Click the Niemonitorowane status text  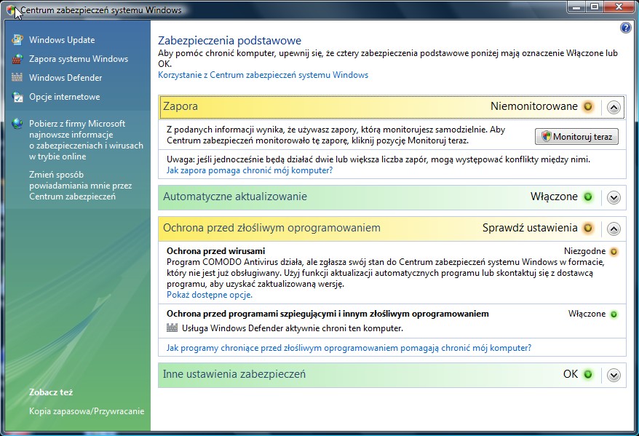coord(534,106)
